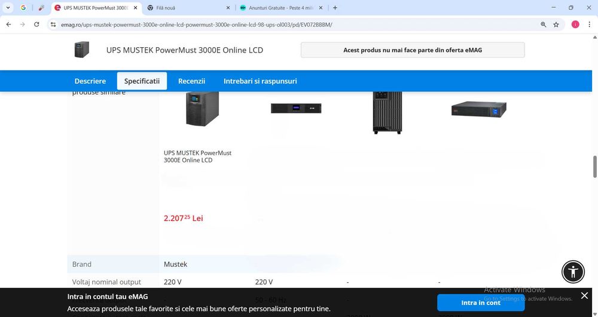Close the Filă nouă tab

coord(228,8)
